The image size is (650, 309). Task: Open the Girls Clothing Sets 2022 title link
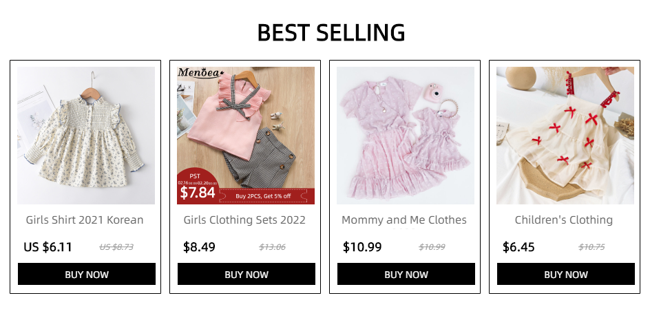(244, 220)
